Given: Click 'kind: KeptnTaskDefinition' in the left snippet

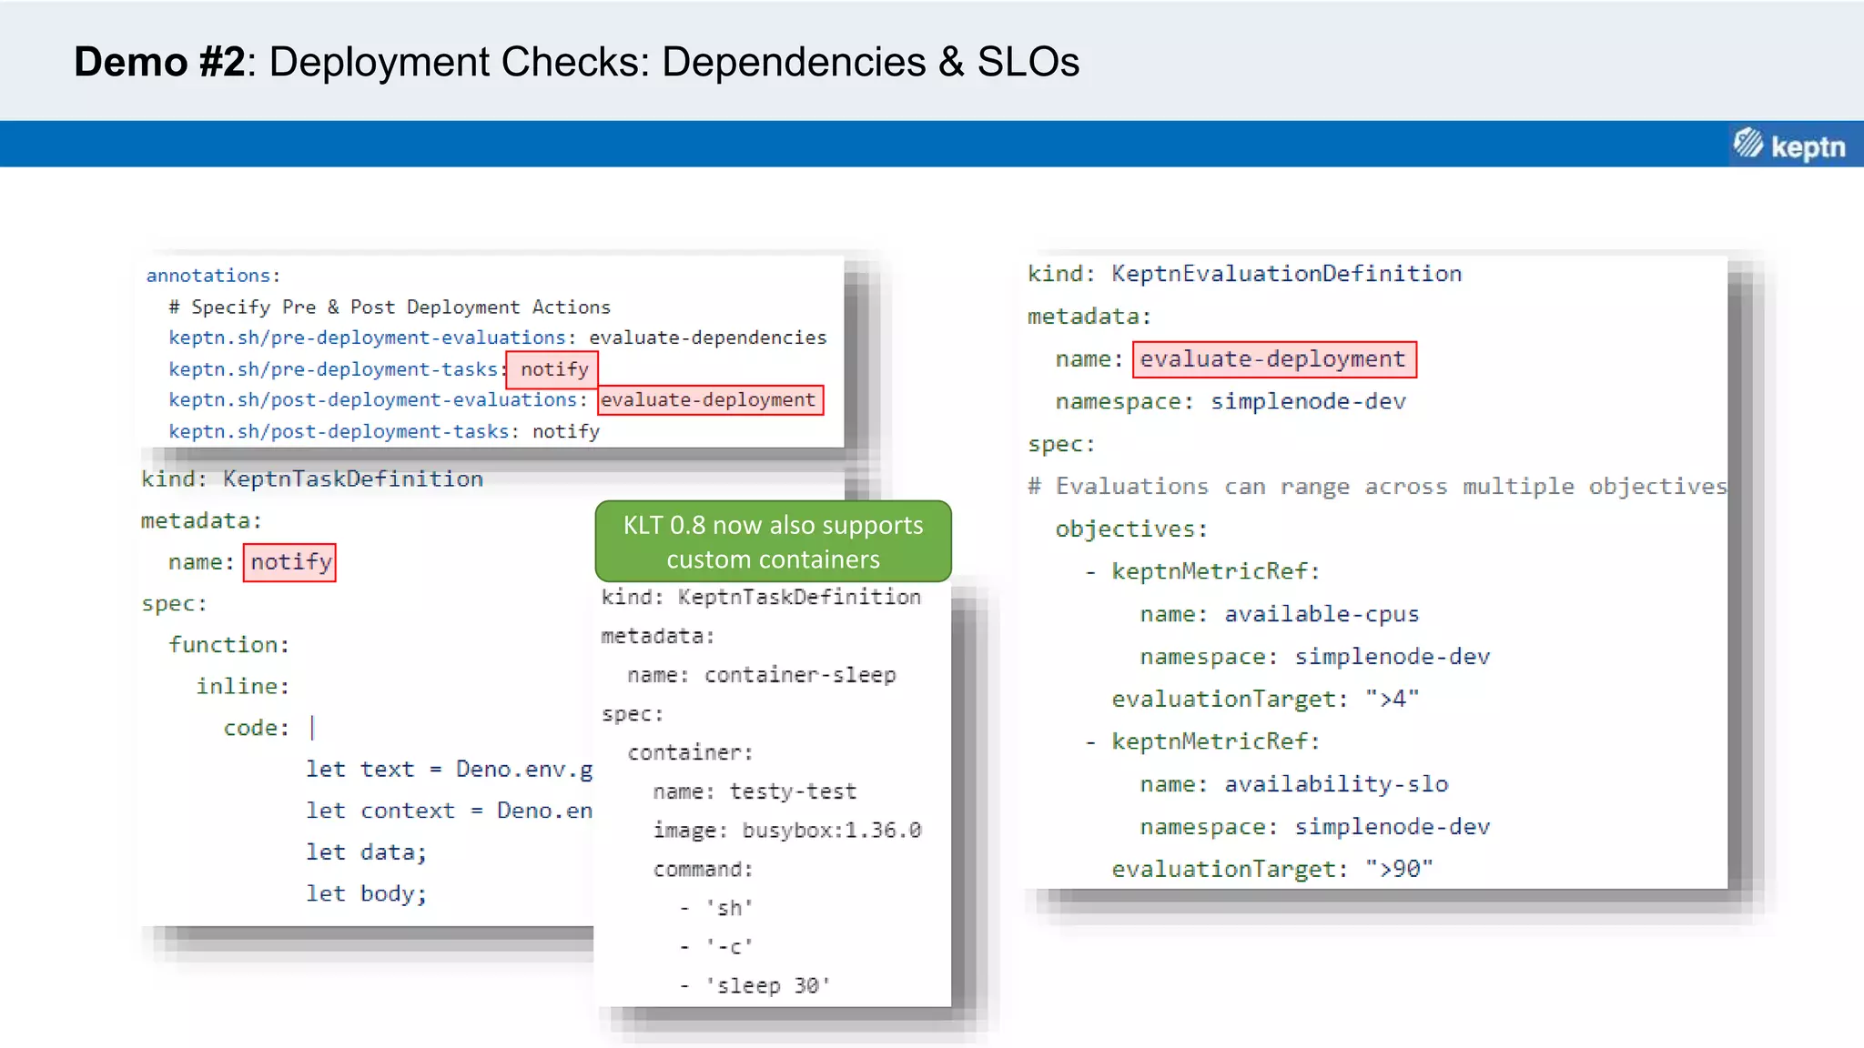Looking at the screenshot, I should tap(312, 479).
